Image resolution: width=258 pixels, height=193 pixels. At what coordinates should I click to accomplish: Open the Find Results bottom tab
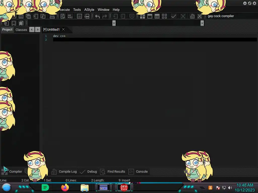pyautogui.click(x=113, y=171)
